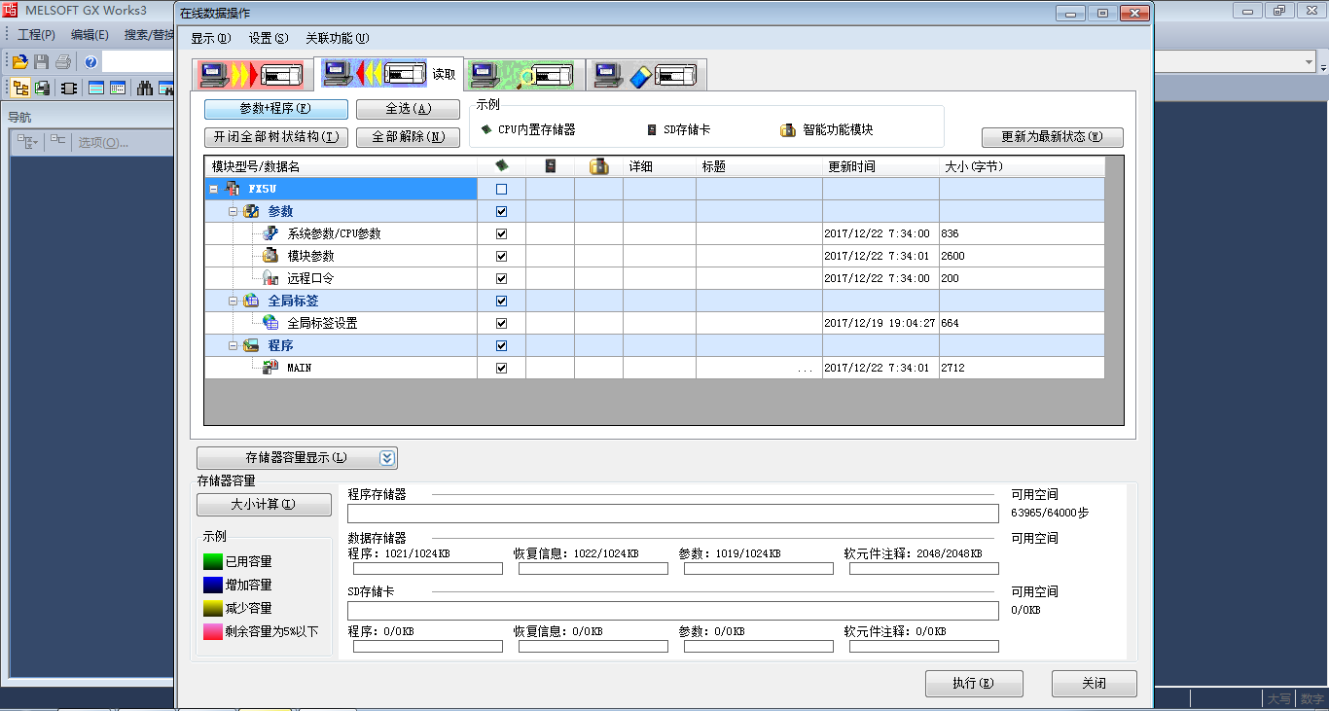Click the open project folder icon

(x=19, y=62)
